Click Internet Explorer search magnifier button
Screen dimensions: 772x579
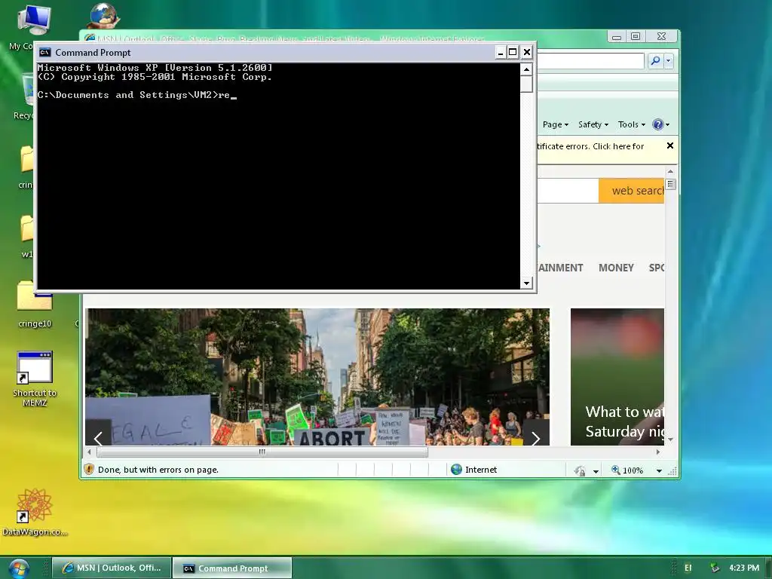pyautogui.click(x=655, y=61)
